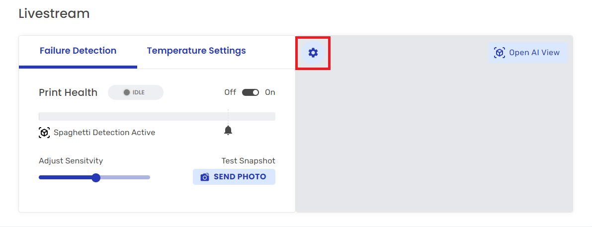Open livestream settings gear icon
Viewport: 592px width, 227px height.
(313, 53)
